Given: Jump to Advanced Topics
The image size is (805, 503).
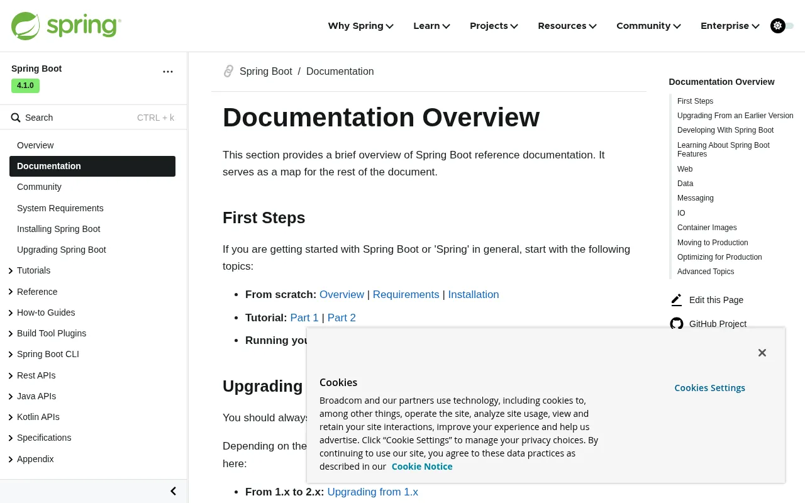Looking at the screenshot, I should point(706,272).
